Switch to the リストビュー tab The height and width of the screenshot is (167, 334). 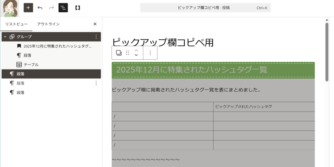(x=16, y=24)
